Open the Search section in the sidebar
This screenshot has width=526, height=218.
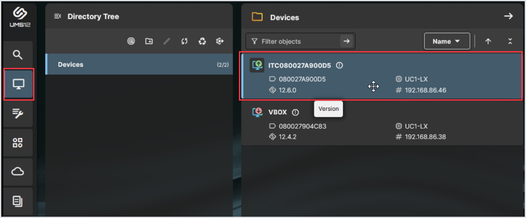(18, 55)
